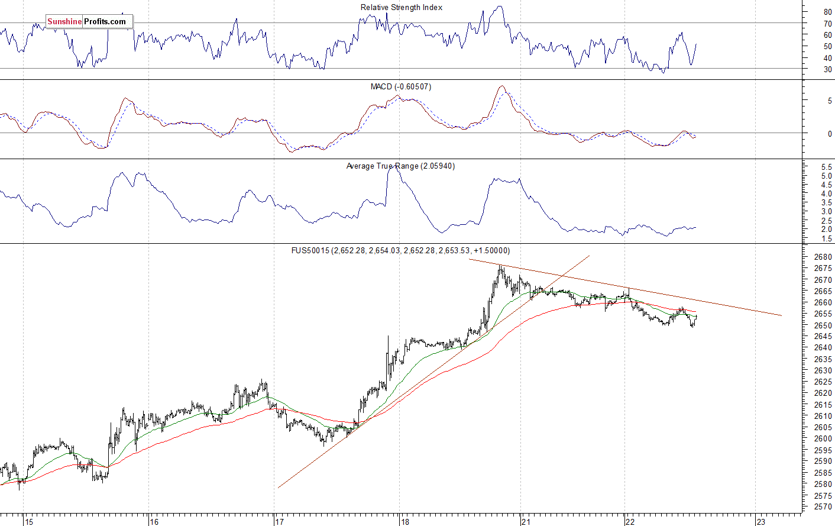Click MACD axis value 5

[829, 102]
